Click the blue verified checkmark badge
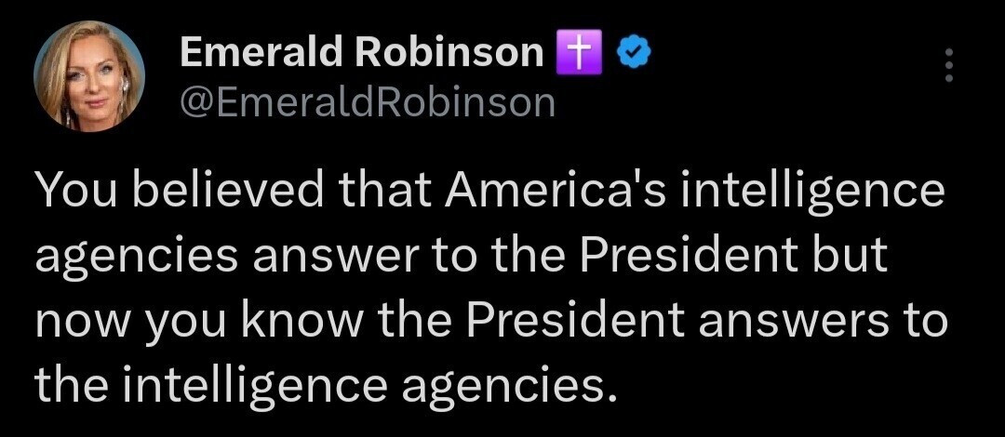The image size is (1005, 437). pos(635,54)
